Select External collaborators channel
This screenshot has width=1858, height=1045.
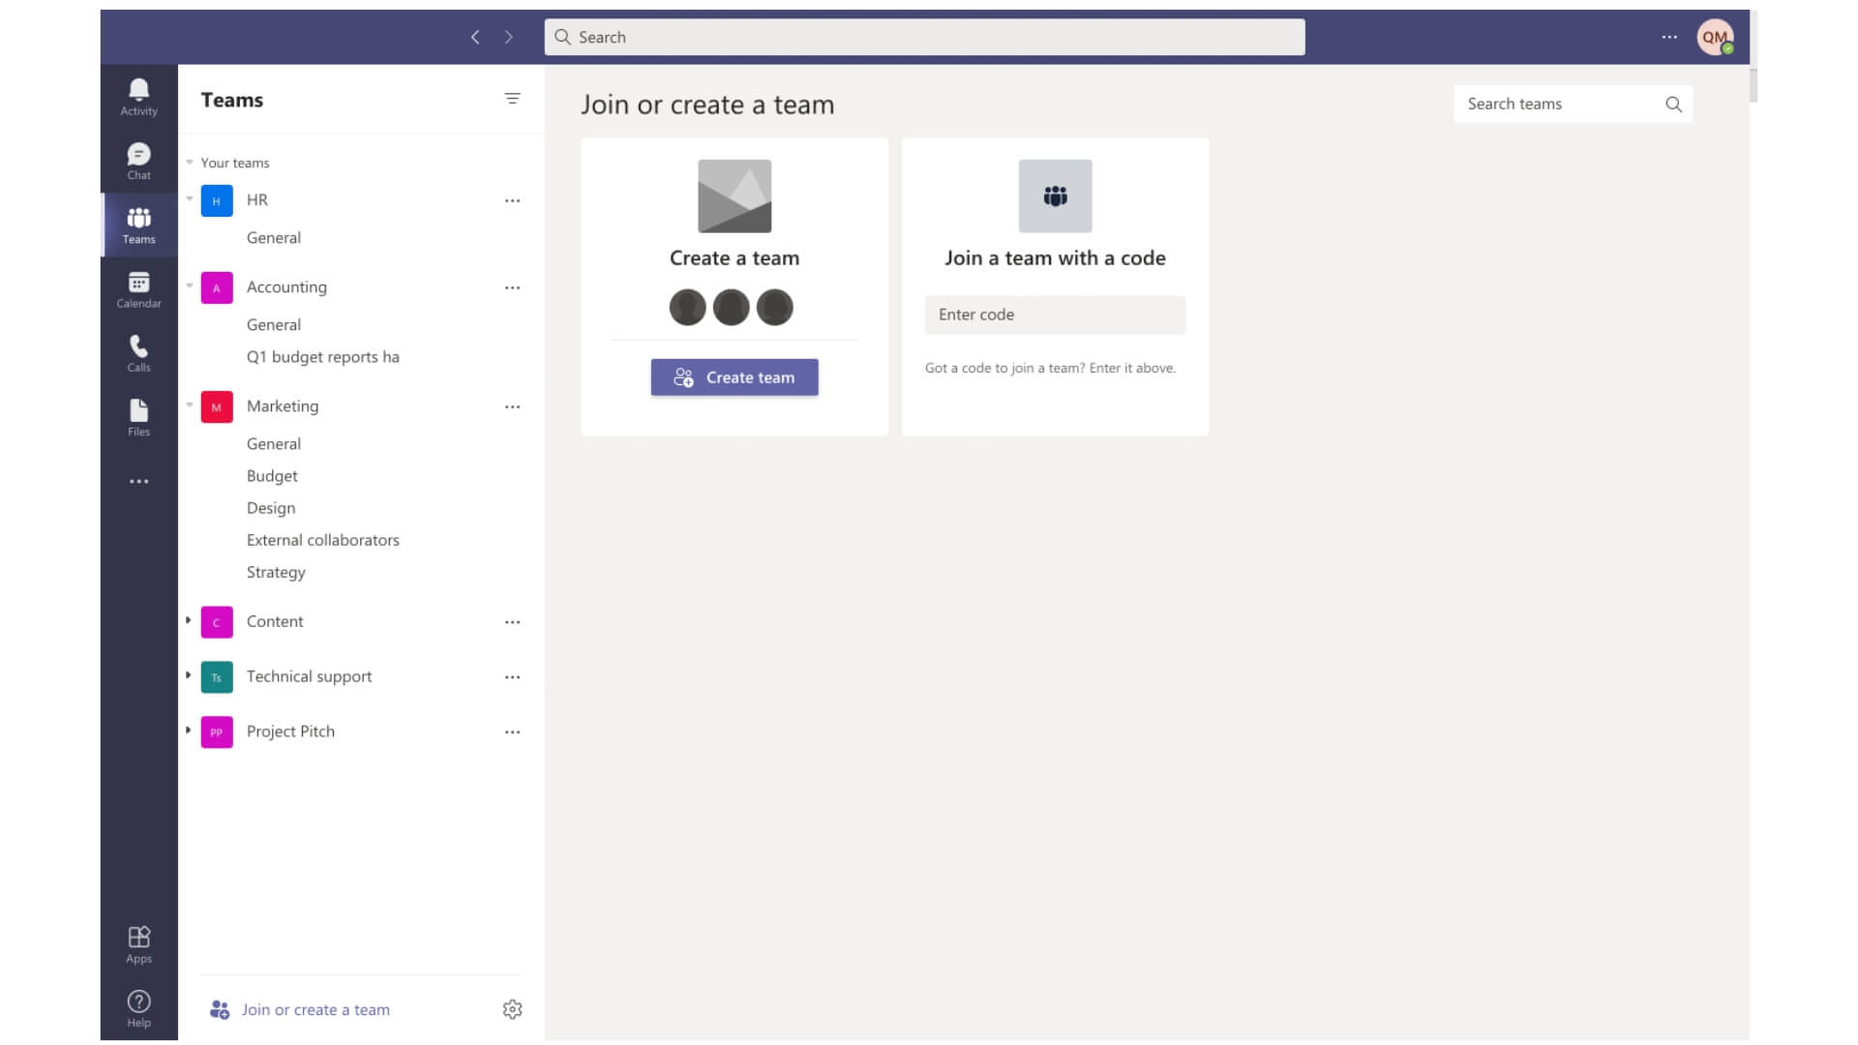tap(323, 538)
